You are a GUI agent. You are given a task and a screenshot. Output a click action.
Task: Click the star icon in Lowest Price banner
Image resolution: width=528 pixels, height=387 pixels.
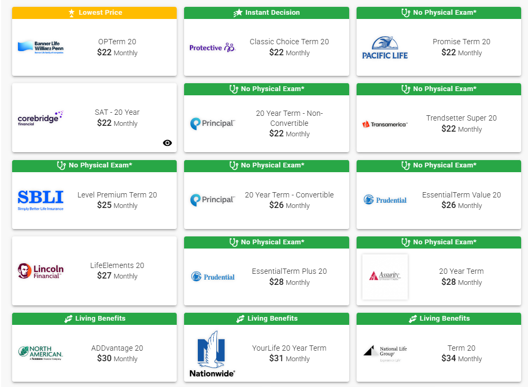(x=71, y=13)
